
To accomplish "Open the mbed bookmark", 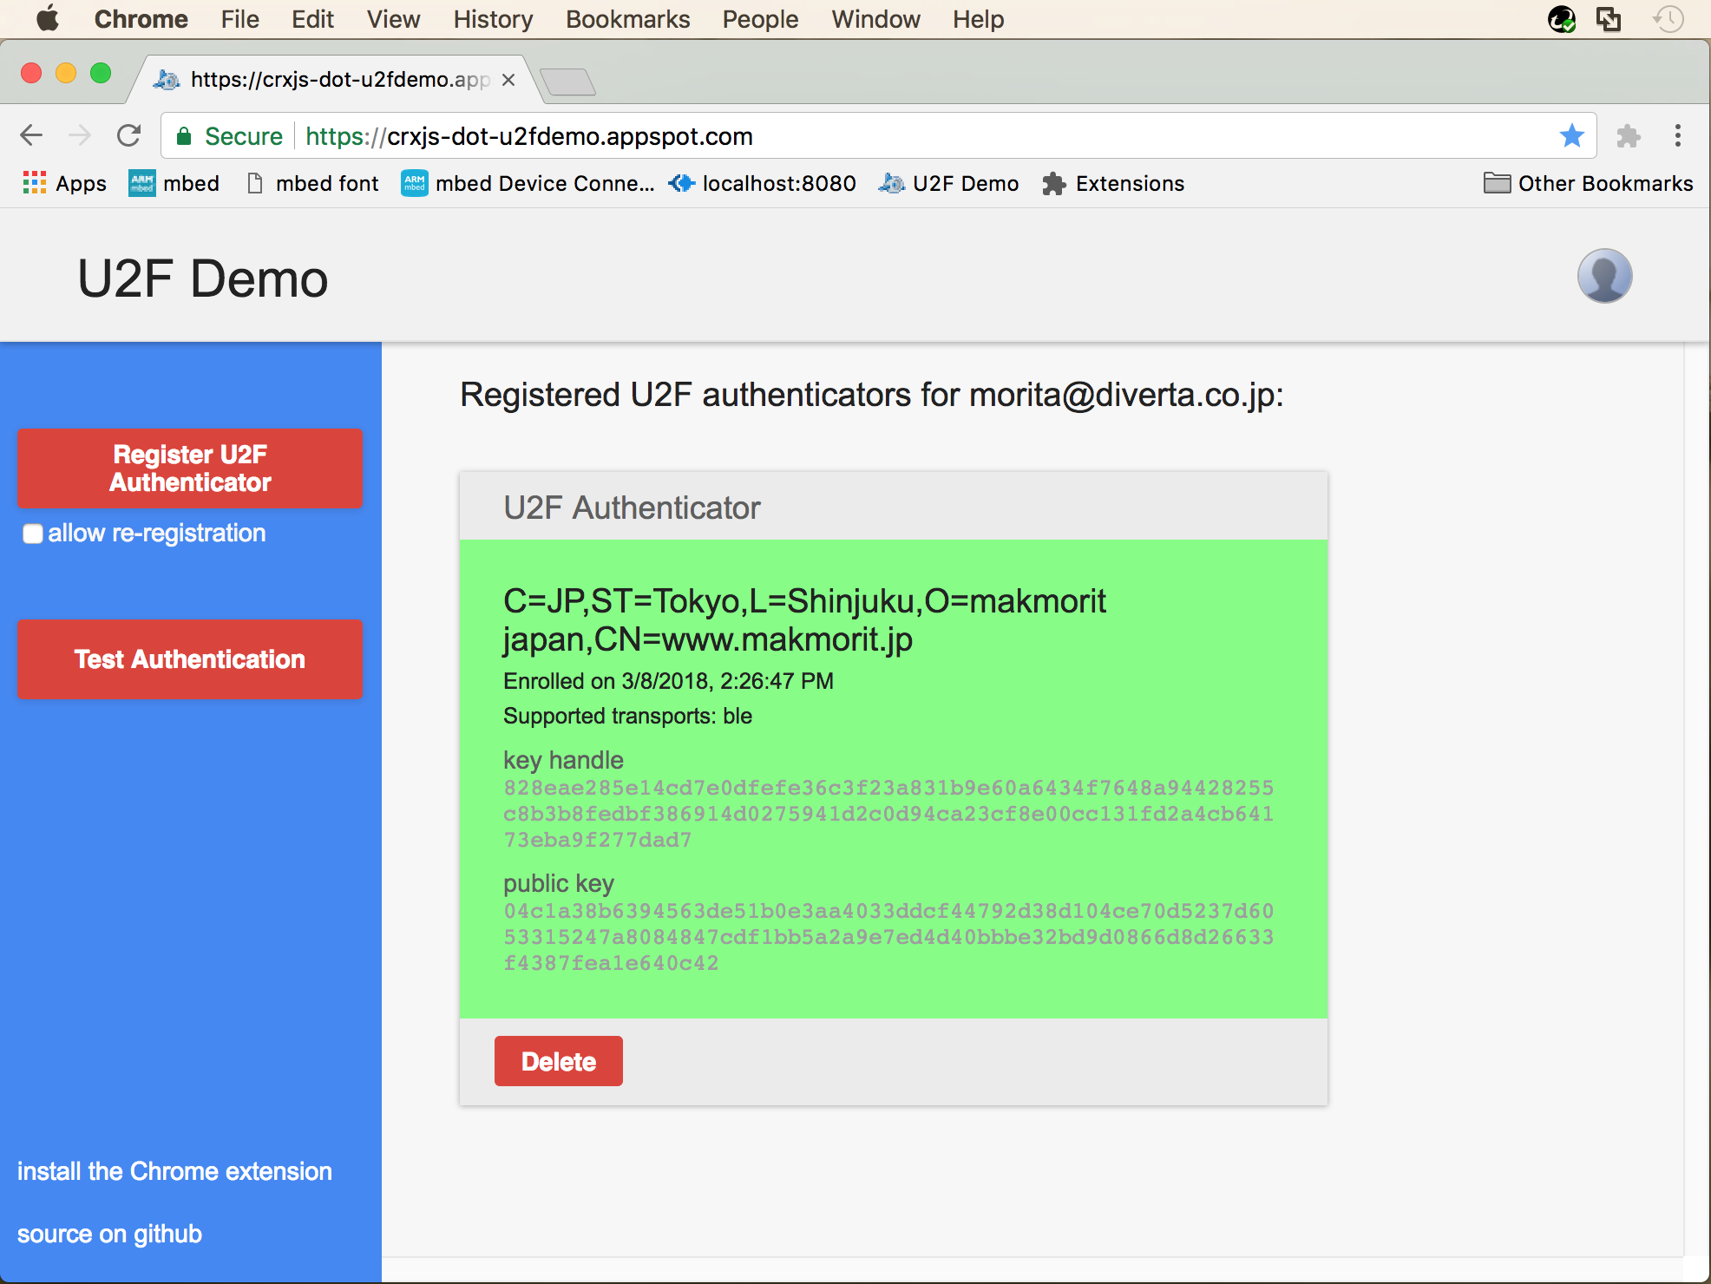I will click(x=174, y=183).
